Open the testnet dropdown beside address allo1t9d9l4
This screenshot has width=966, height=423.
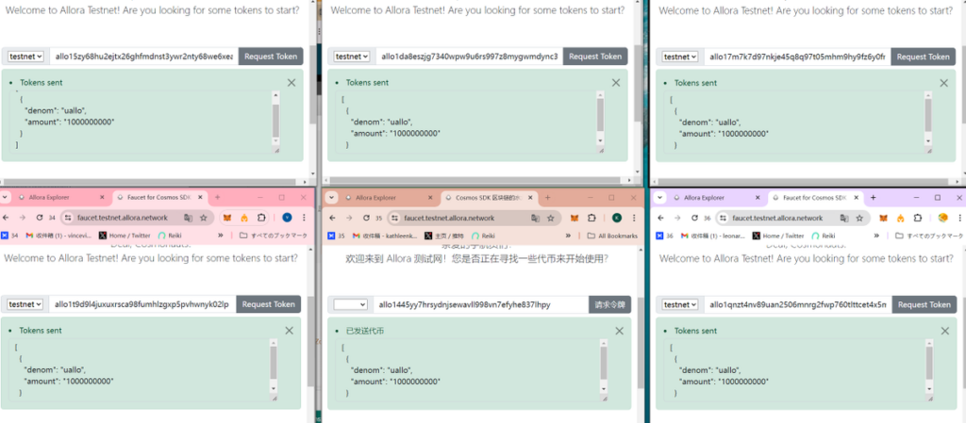pos(25,304)
